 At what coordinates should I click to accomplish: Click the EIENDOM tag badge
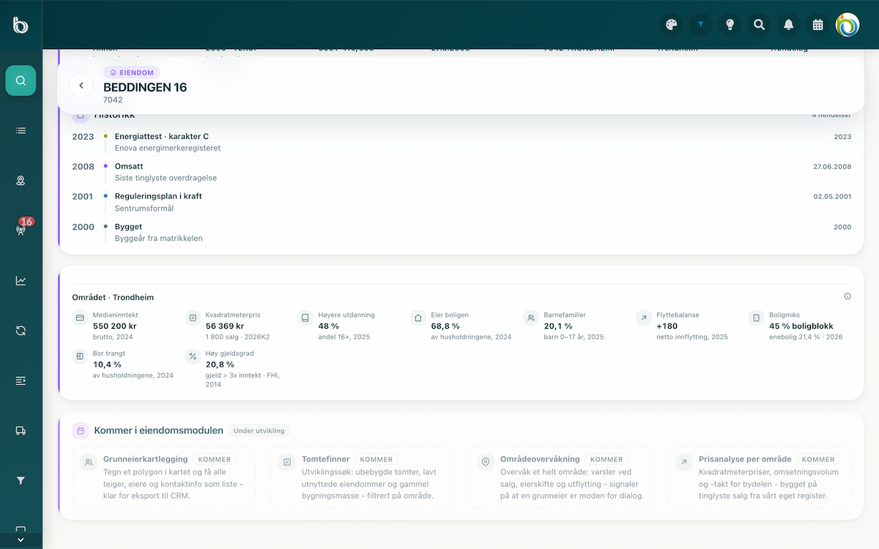132,72
